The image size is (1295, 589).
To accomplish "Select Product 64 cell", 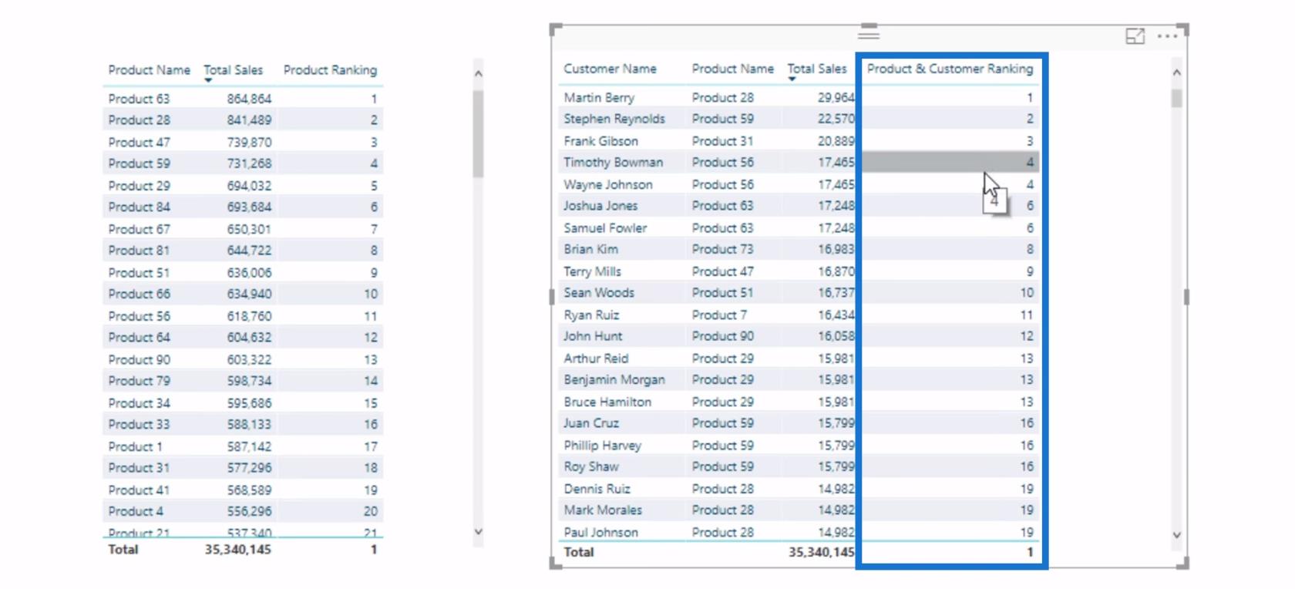I will (x=139, y=338).
